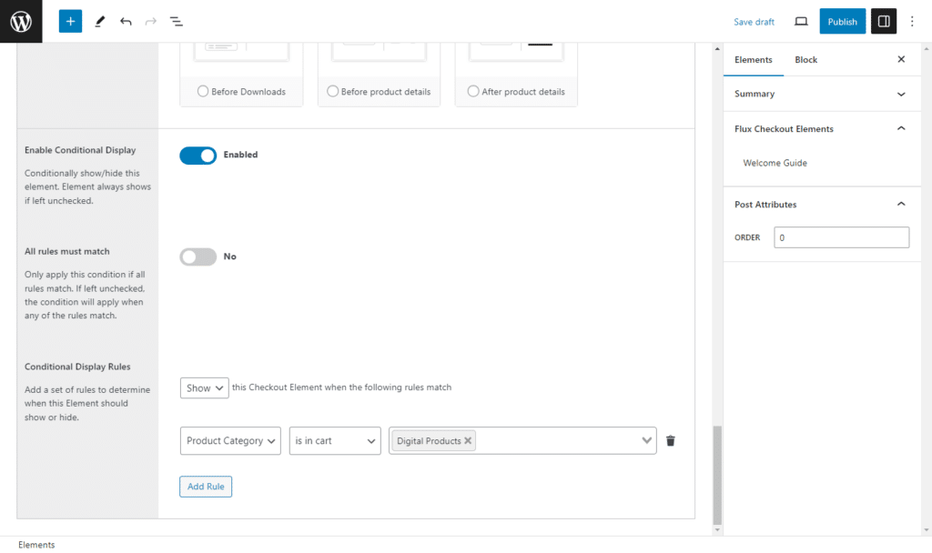
Task: Toggle the settings sidebar panel icon
Action: [x=883, y=21]
